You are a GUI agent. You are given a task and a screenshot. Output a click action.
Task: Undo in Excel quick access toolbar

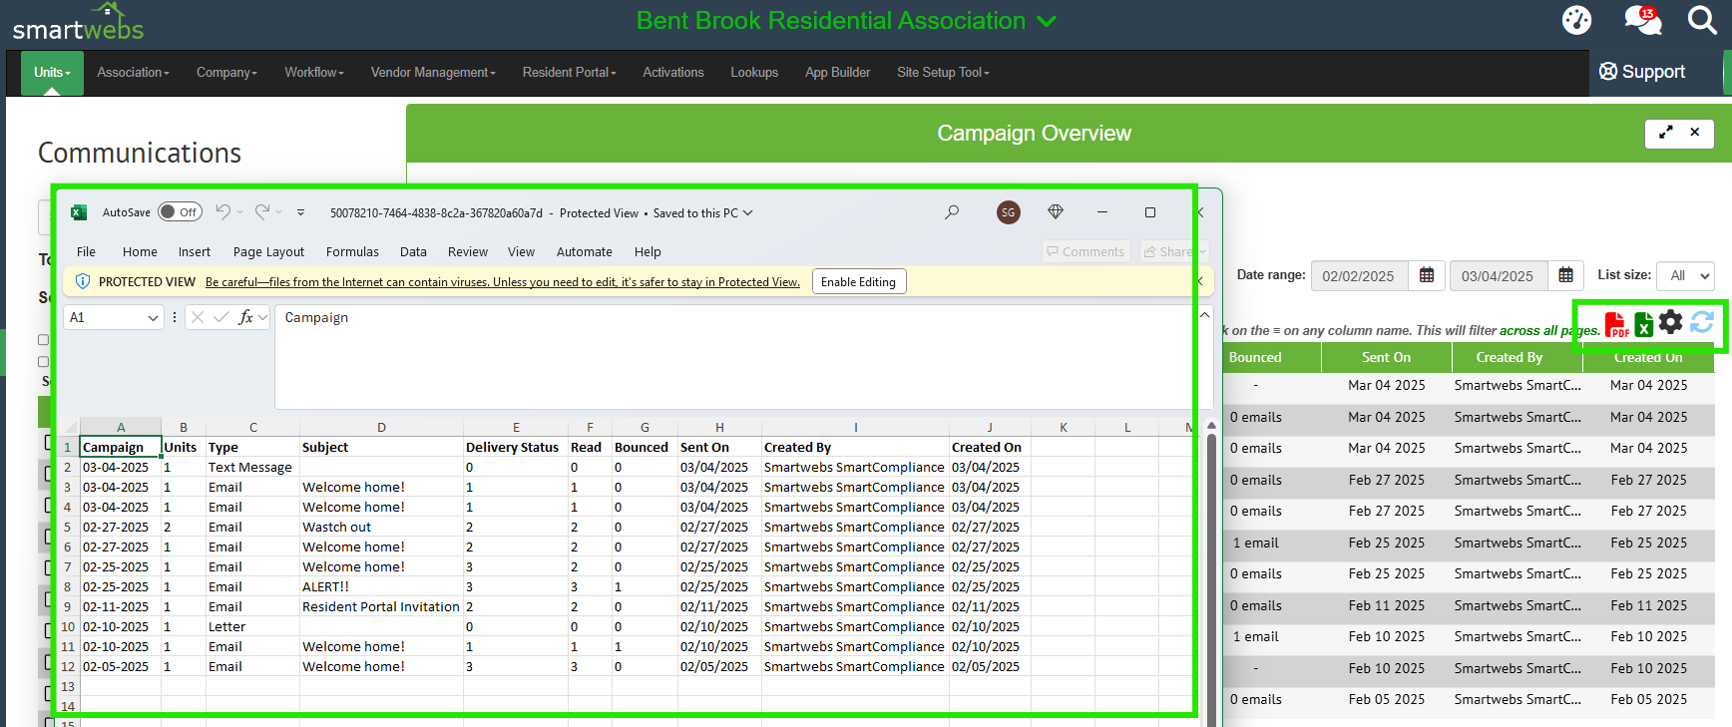click(x=222, y=211)
